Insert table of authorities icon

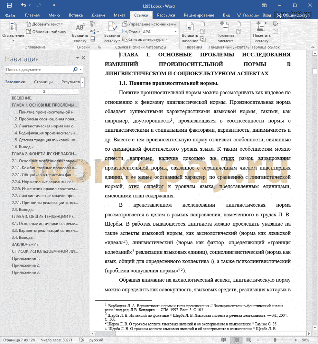tap(275, 24)
